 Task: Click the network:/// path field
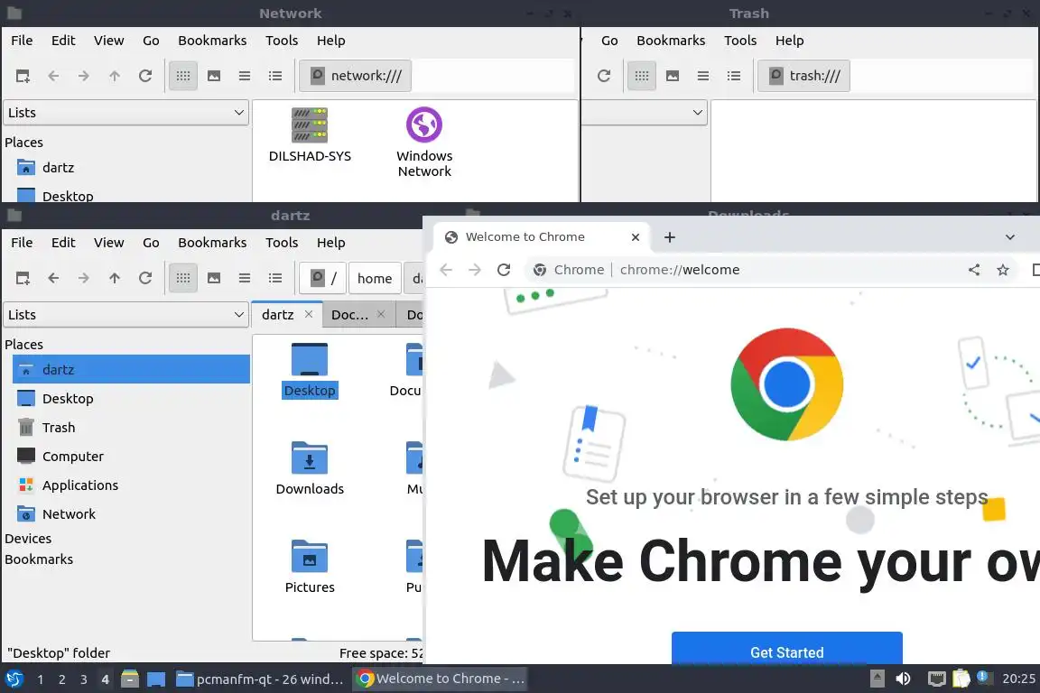(356, 76)
